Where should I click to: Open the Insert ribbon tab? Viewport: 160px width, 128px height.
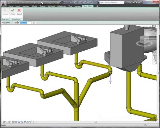18,6
